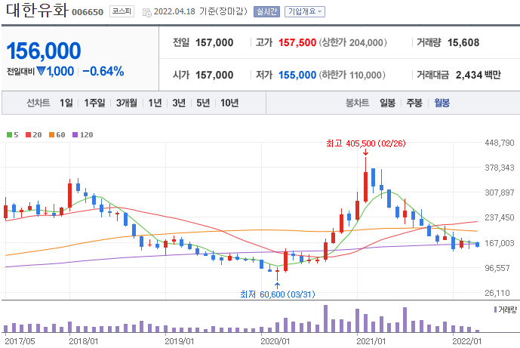520x348 pixels.
Task: Click the 448,790 y-axis price label
Action: [x=500, y=143]
